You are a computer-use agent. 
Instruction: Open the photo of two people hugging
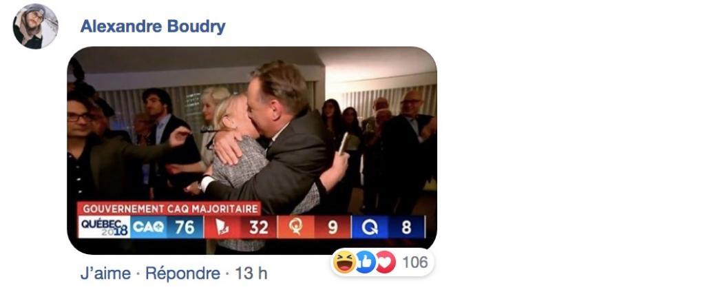(252, 150)
